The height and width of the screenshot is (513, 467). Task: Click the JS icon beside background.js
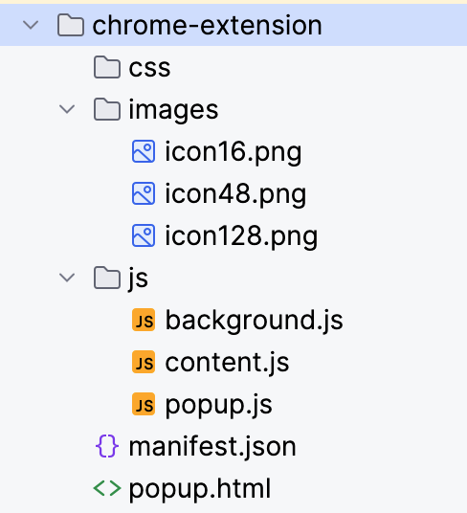pos(144,320)
